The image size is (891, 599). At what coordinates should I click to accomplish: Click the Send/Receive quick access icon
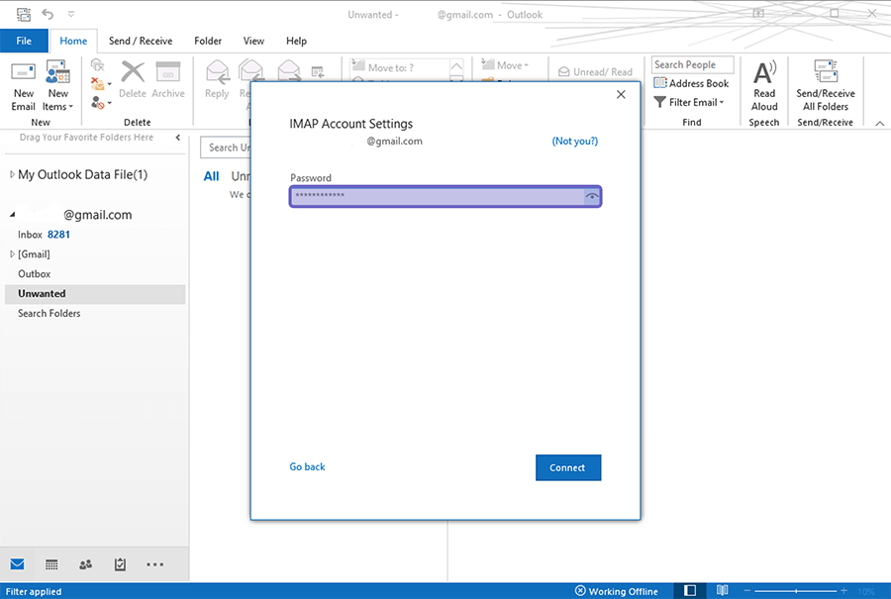pos(24,14)
